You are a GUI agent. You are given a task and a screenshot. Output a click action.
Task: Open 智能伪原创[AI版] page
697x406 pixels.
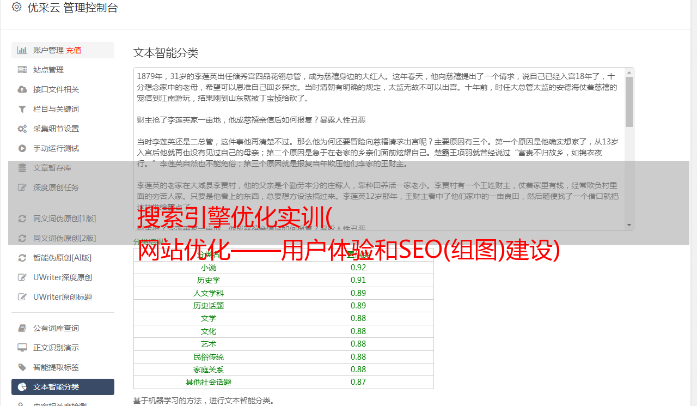click(x=63, y=258)
